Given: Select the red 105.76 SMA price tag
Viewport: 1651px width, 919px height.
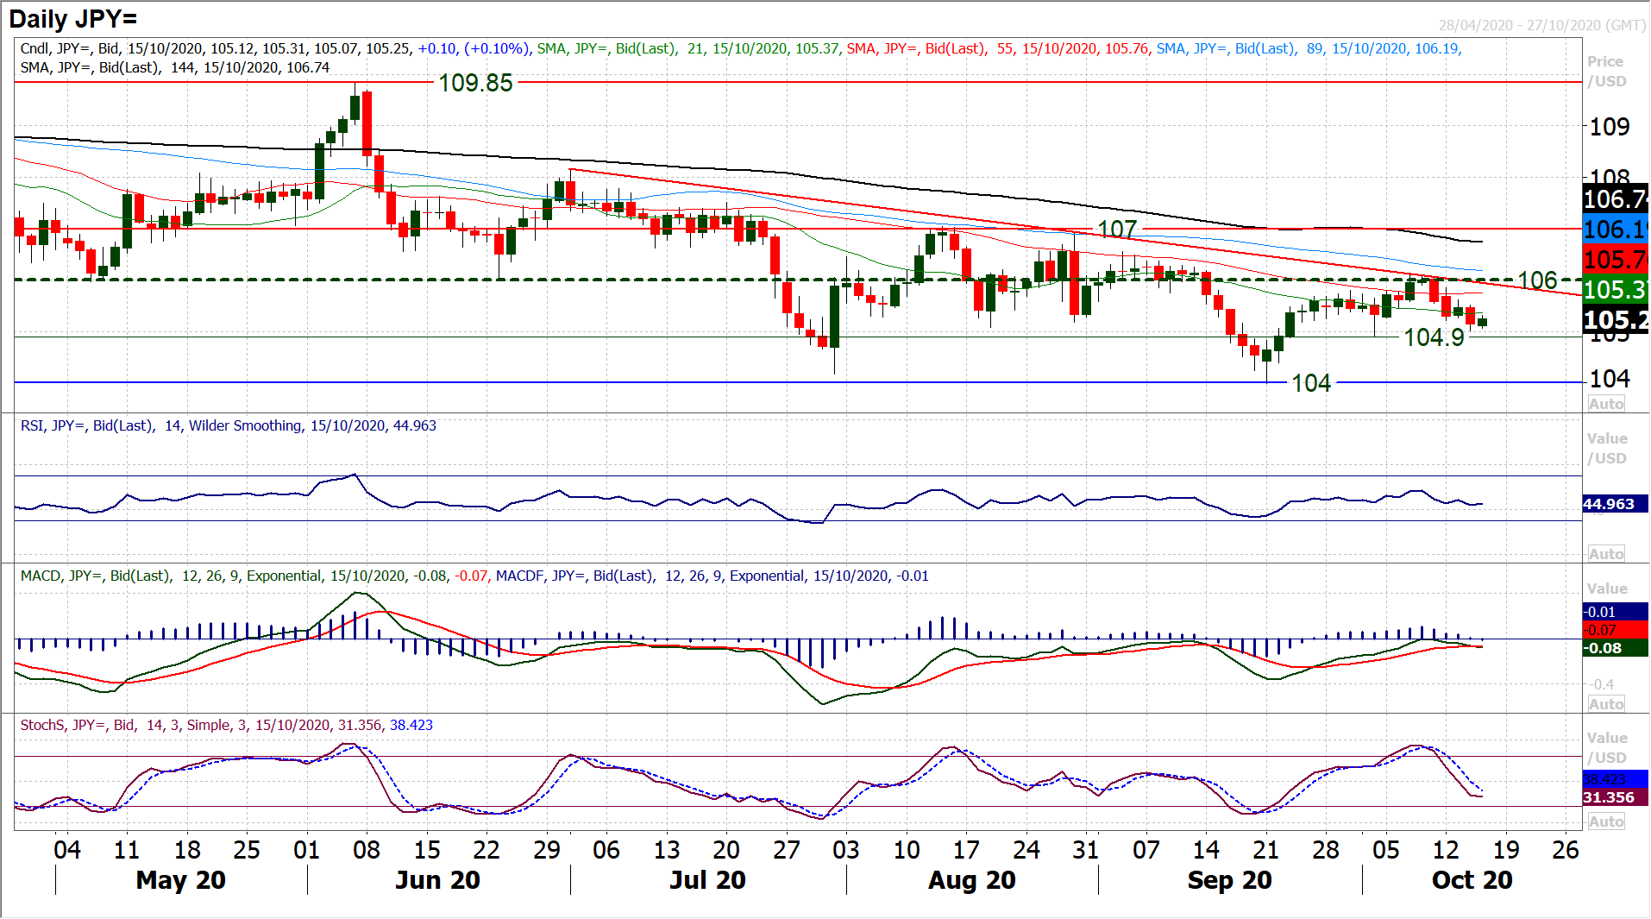Looking at the screenshot, I should click(1615, 259).
